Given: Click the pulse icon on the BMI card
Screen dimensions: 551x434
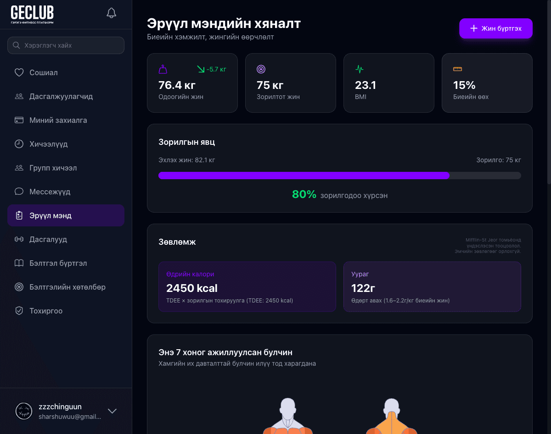Looking at the screenshot, I should (359, 69).
